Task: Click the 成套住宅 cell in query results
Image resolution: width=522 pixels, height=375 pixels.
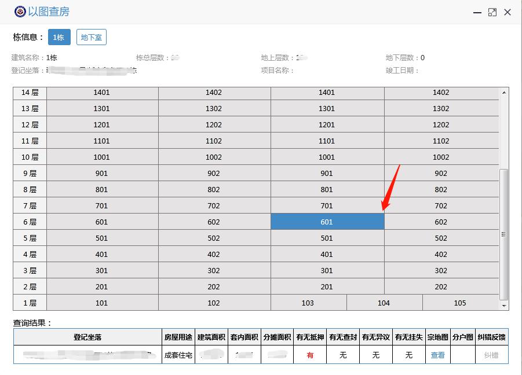Action: click(x=178, y=355)
